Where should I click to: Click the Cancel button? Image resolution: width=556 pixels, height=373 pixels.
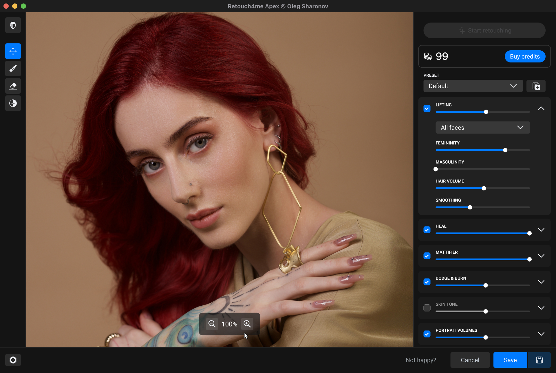[470, 360]
